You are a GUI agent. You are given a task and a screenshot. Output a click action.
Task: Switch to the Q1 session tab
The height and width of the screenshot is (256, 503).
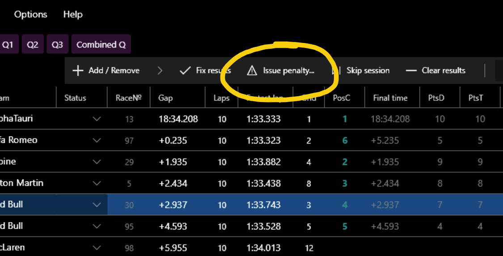8,44
